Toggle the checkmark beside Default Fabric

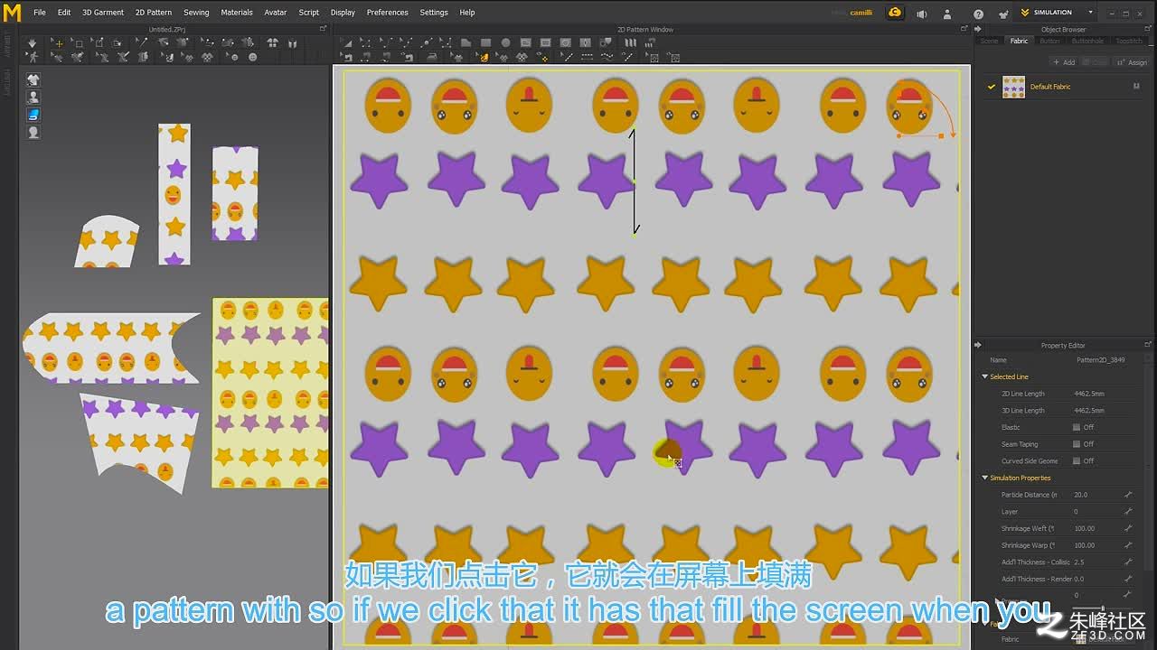[992, 87]
